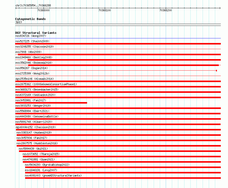Open nsv1073652 (Thareja2015) variant
Viewport: 228px width, 188px height.
point(41,154)
